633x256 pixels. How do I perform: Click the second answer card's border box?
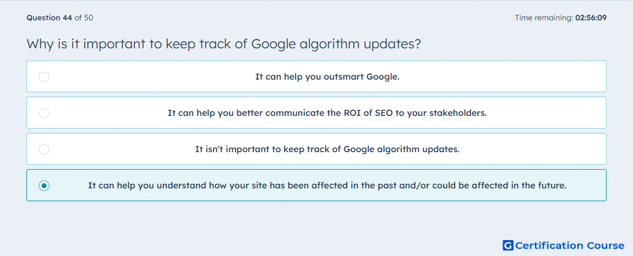(x=316, y=113)
